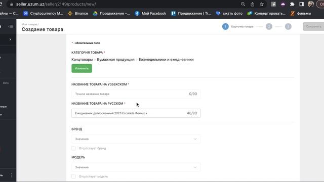Screen dimensions: 324x182
Task: Toggle the browser side panel icon
Action: tap(302, 4)
